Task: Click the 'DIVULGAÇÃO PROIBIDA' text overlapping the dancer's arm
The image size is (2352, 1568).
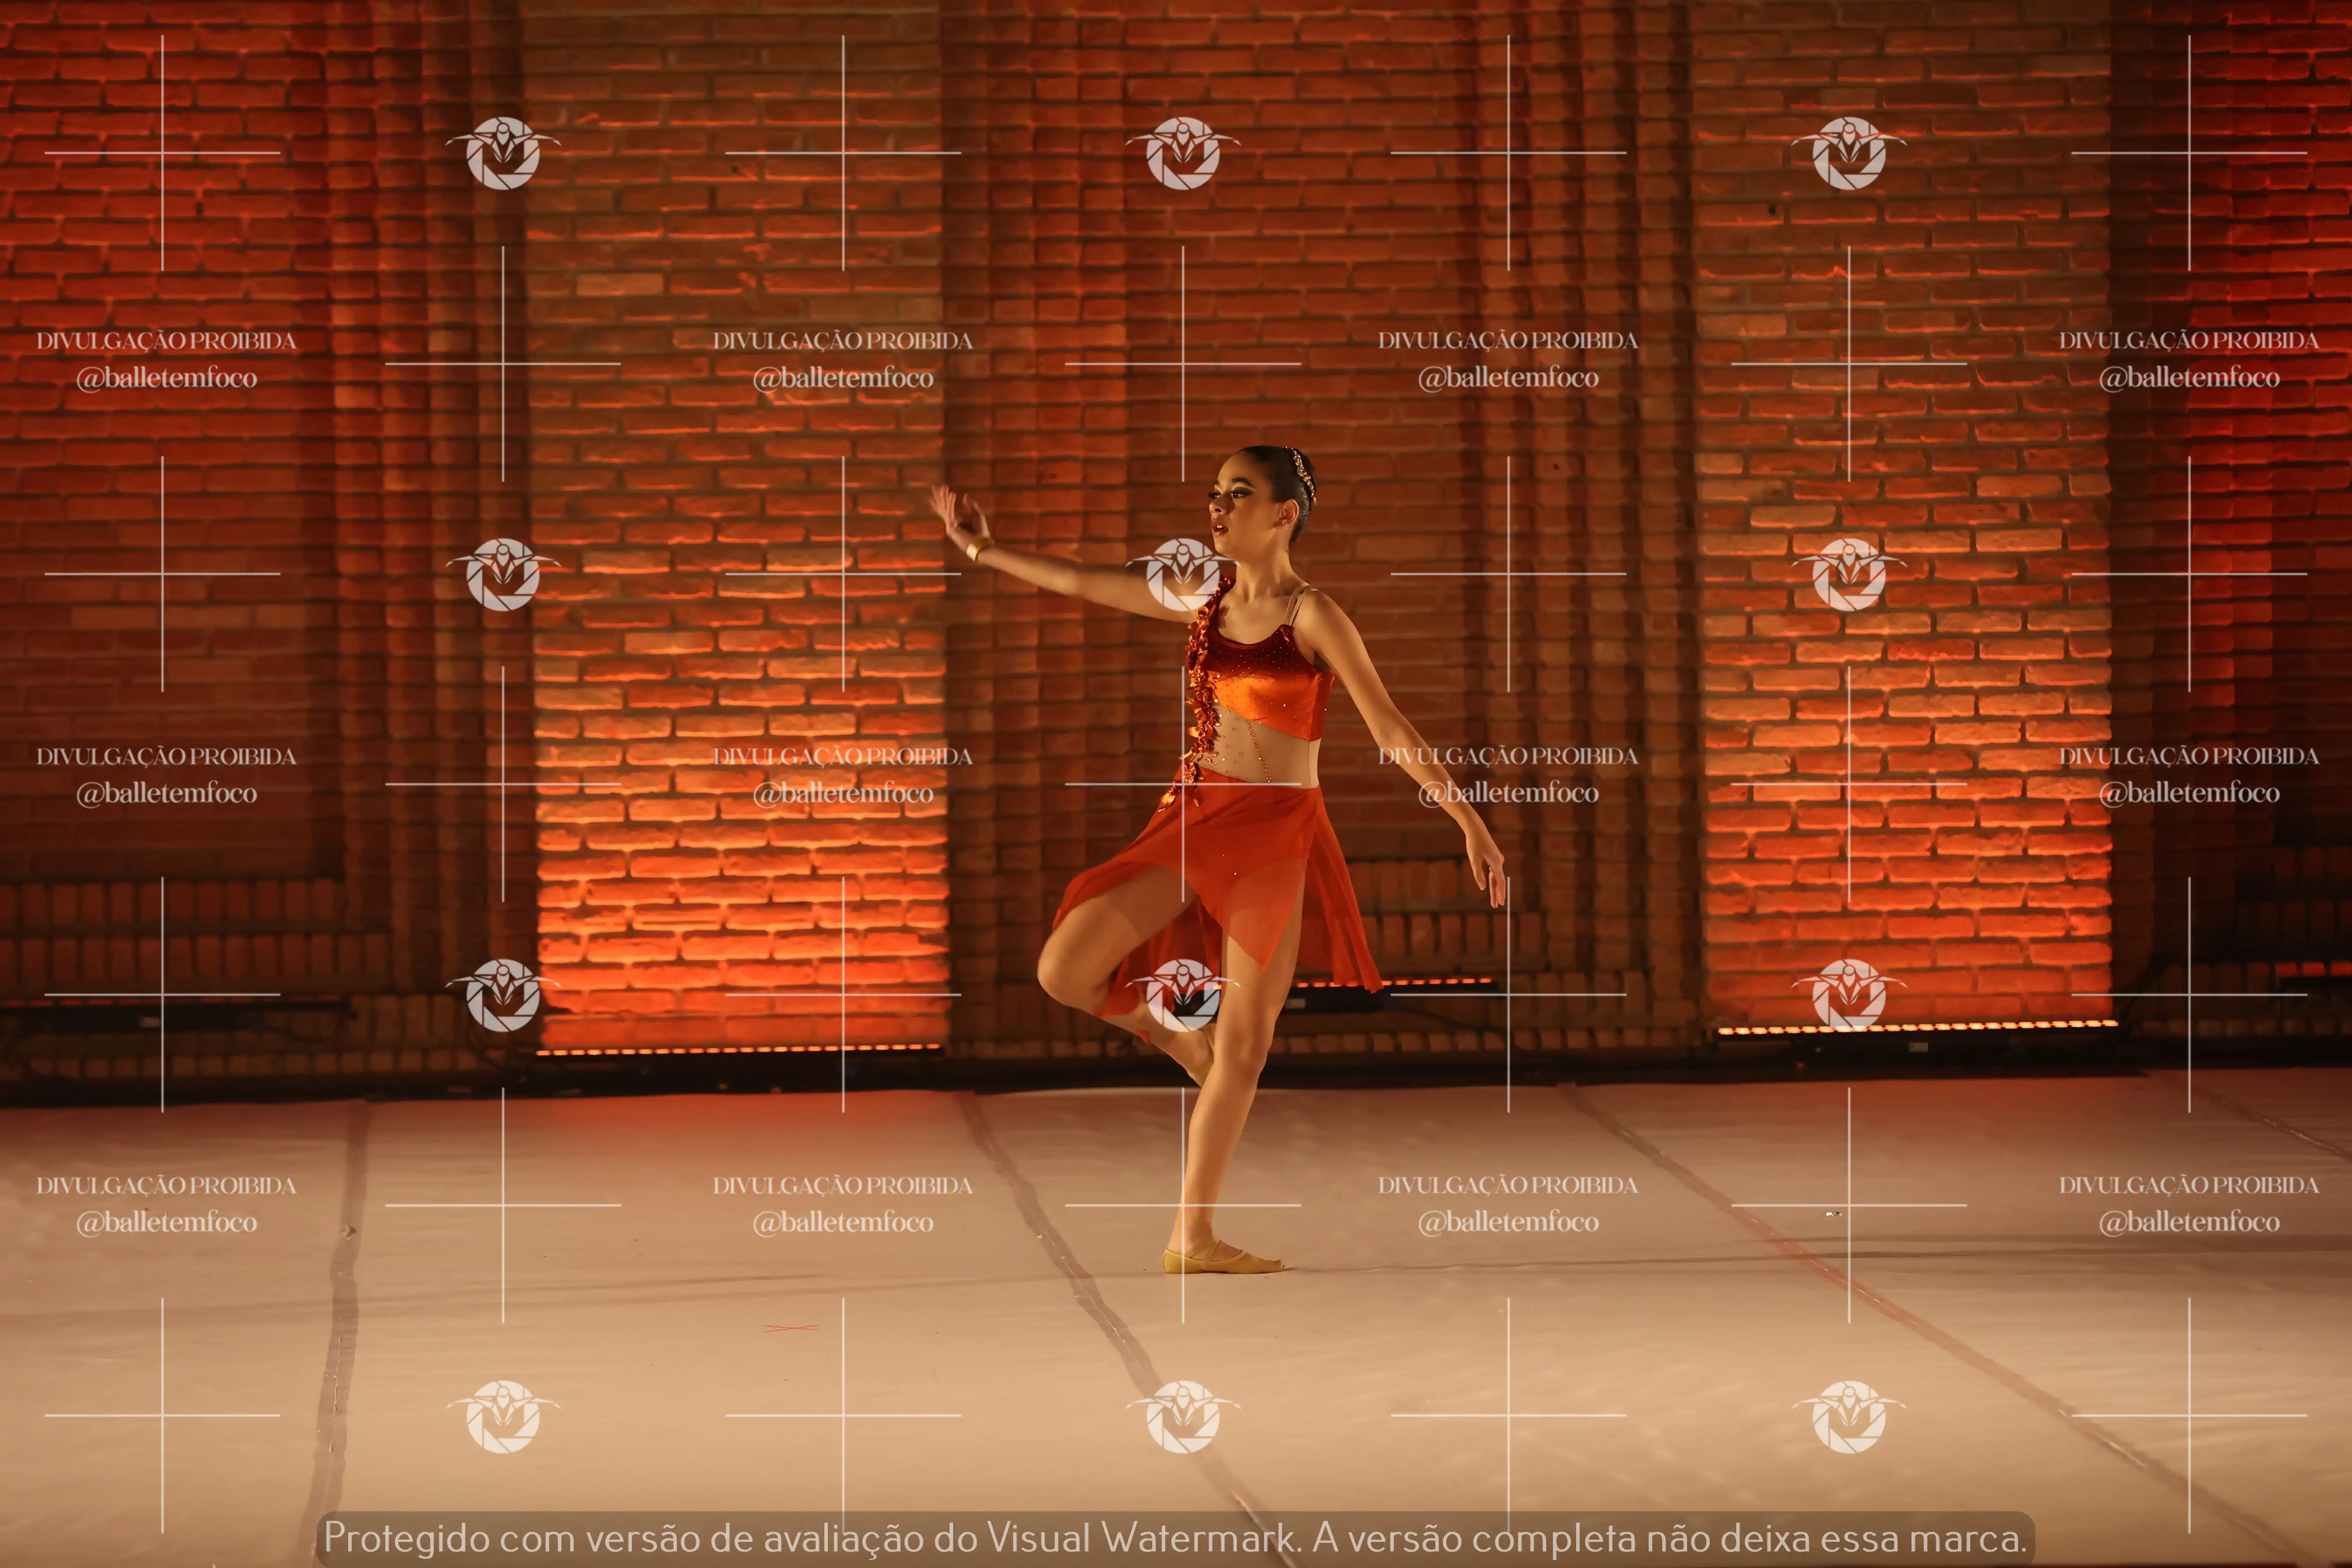Action: [1507, 756]
